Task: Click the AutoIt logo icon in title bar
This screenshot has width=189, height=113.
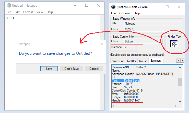Action: click(x=113, y=7)
